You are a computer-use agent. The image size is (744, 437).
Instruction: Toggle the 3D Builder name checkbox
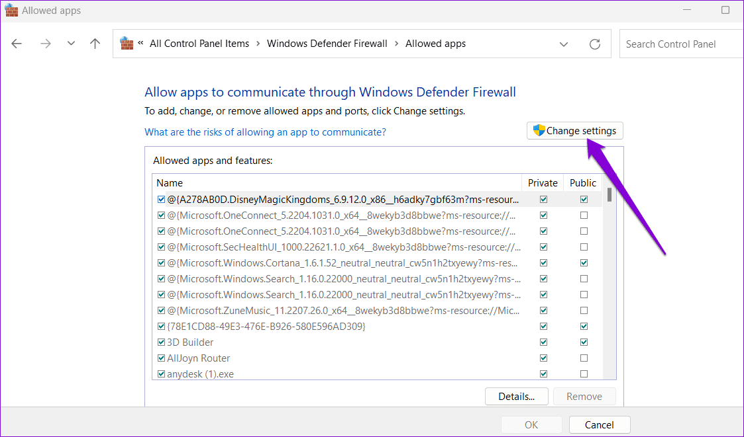pyautogui.click(x=162, y=342)
